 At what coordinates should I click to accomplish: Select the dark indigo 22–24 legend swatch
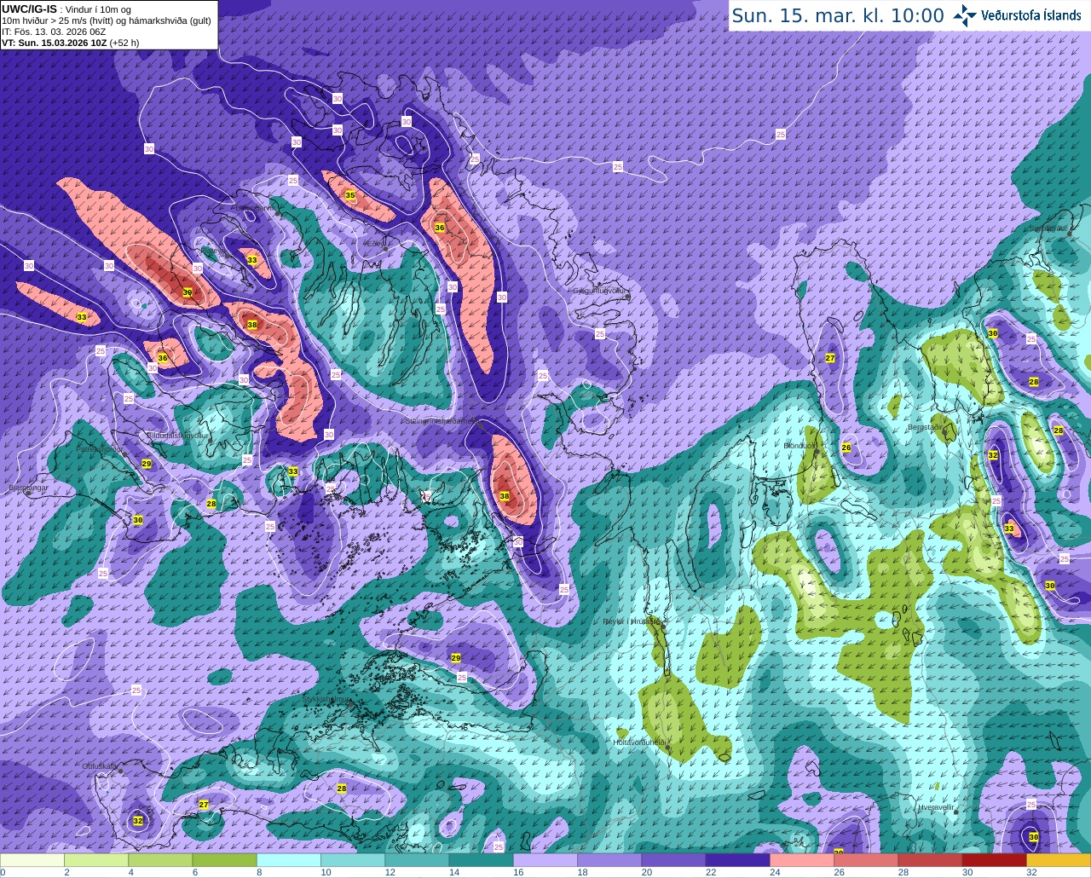click(x=738, y=859)
